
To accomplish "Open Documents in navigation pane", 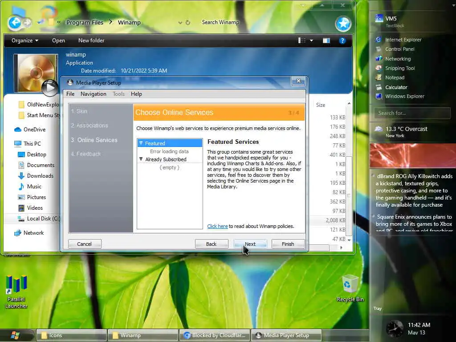I will pos(37,165).
